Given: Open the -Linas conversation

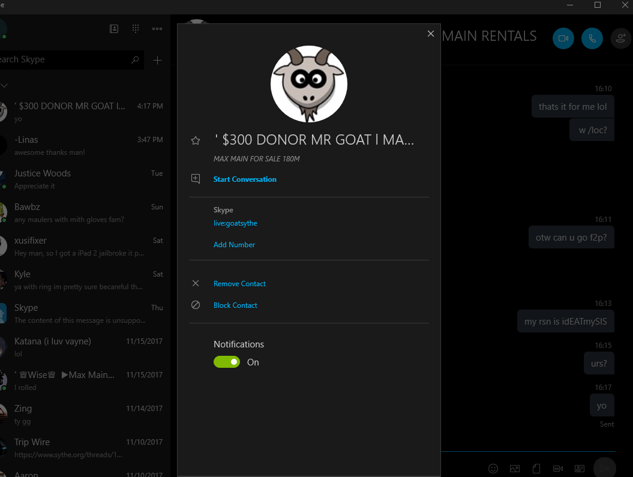Looking at the screenshot, I should click(84, 146).
